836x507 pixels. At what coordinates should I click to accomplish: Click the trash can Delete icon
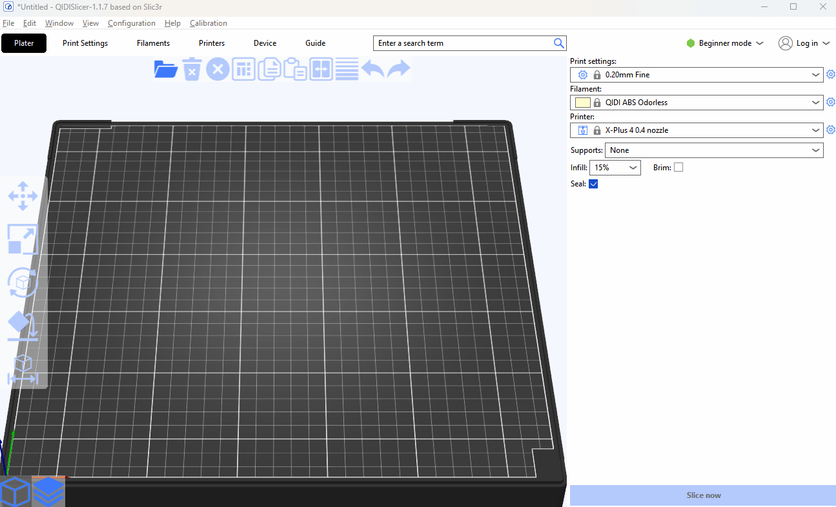(192, 69)
